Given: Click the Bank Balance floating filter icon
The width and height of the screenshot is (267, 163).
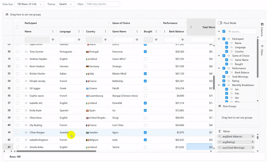Looking at the screenshot, I should 183,40.
